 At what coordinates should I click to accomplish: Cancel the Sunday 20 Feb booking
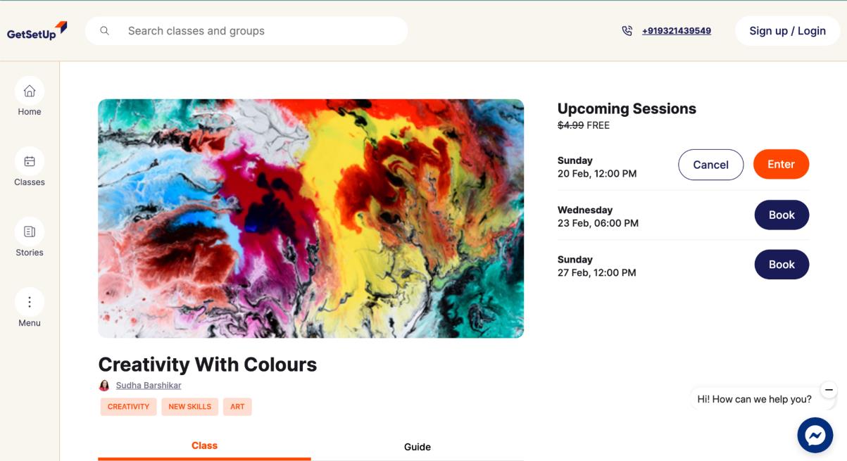tap(710, 165)
